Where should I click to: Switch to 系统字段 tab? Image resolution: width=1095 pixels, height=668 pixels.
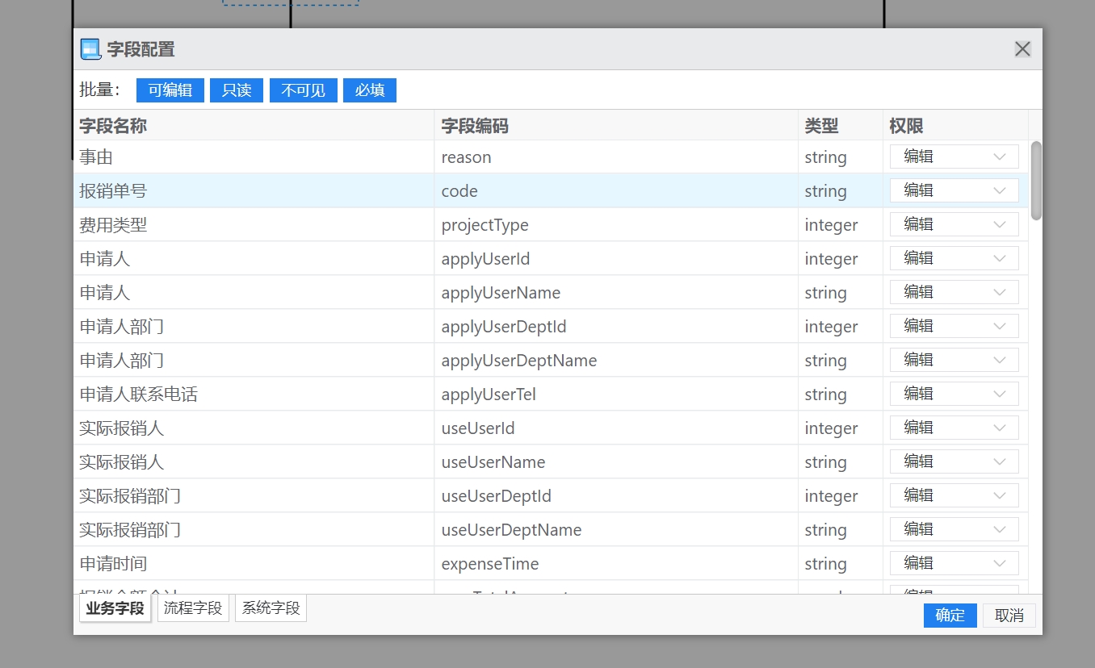(x=271, y=608)
